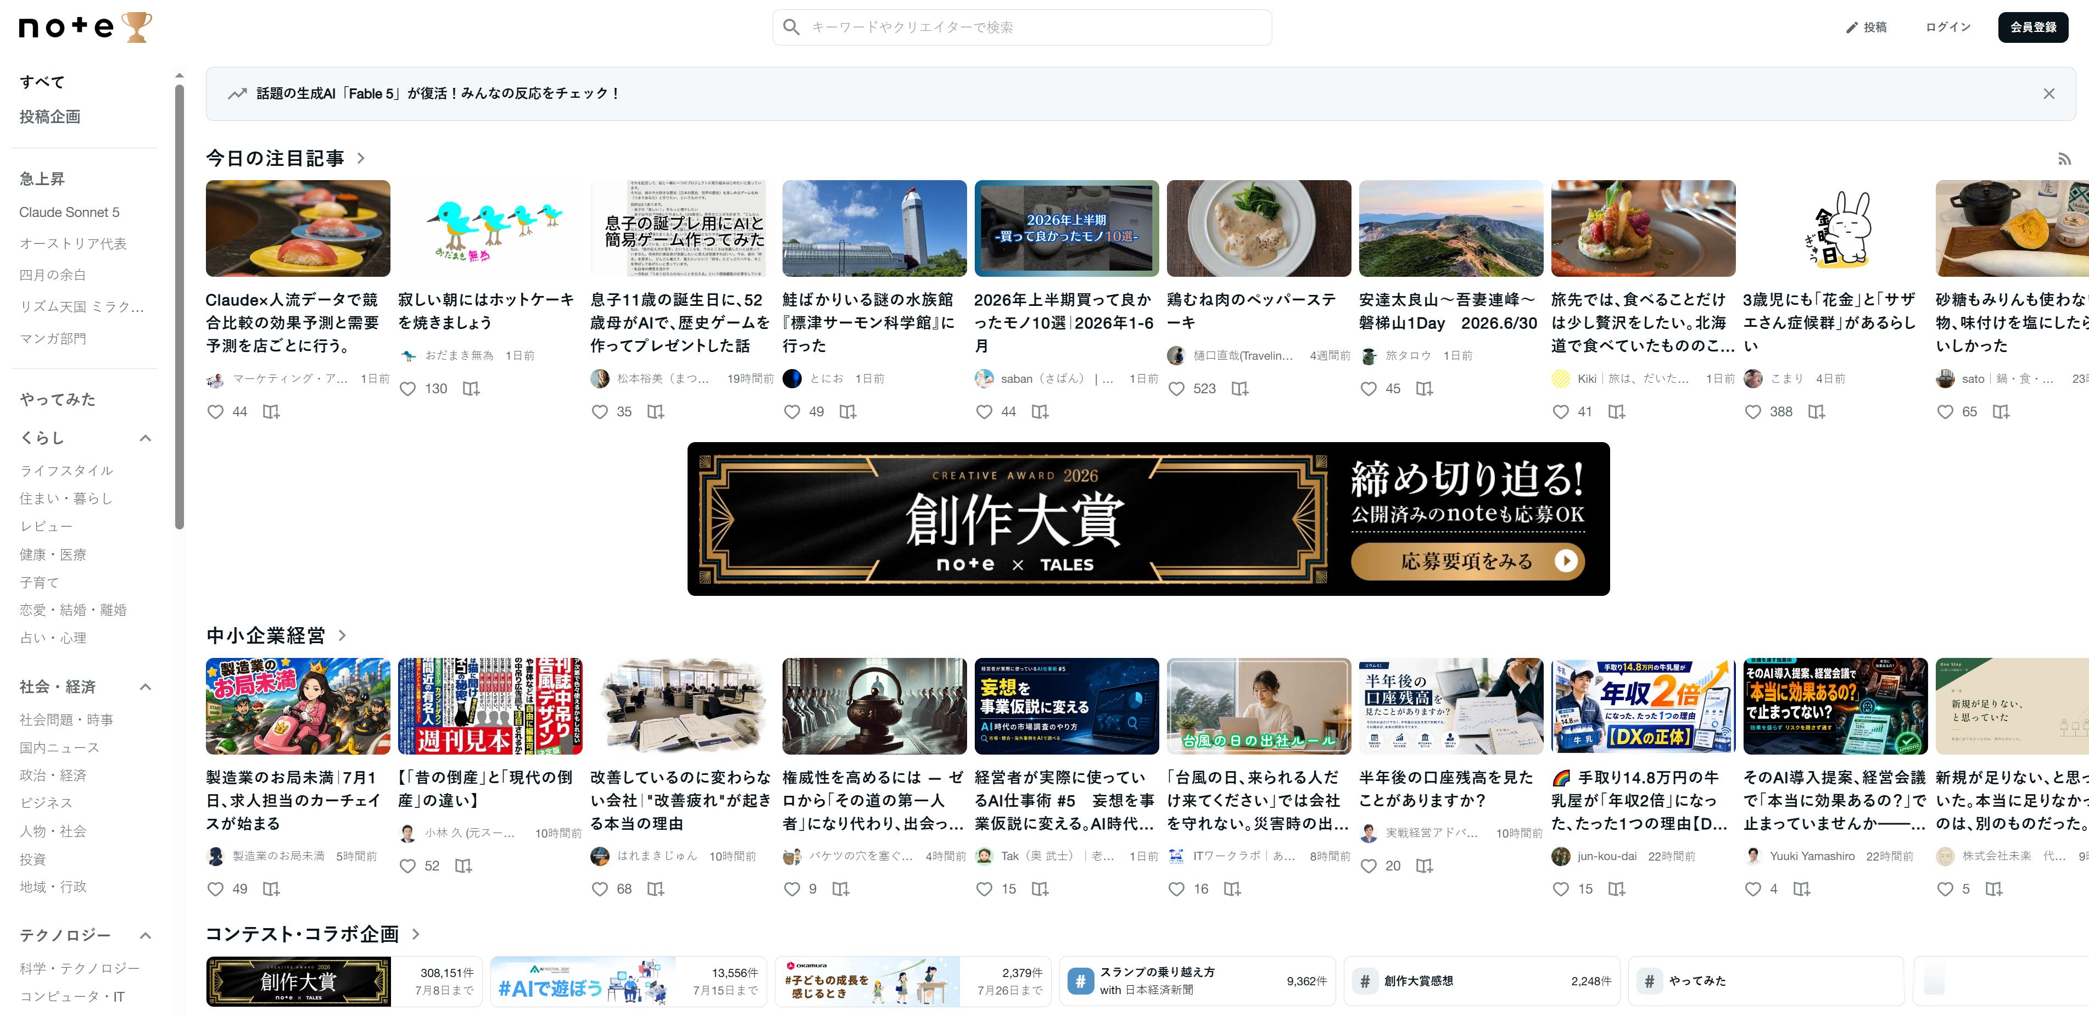Click the keyword search field
Viewport: 2089px width, 1016px height.
tap(1022, 27)
